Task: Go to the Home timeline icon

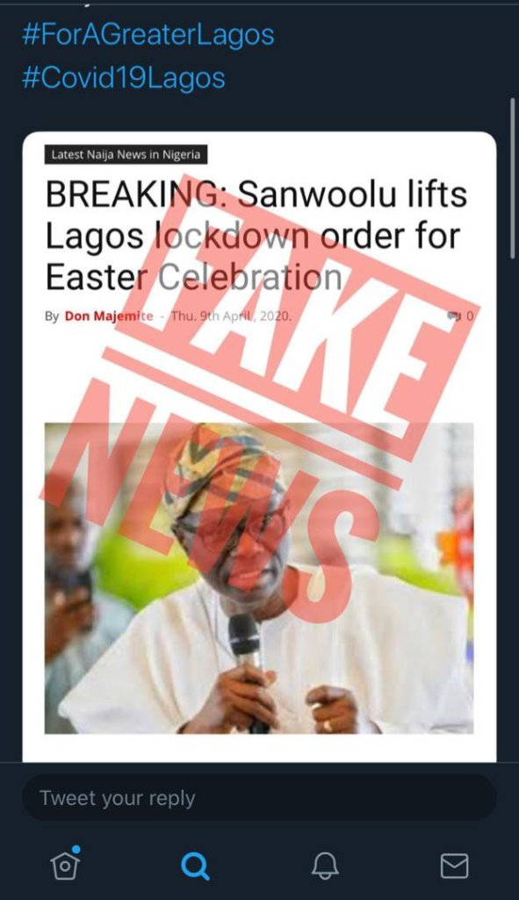Action: point(64,864)
